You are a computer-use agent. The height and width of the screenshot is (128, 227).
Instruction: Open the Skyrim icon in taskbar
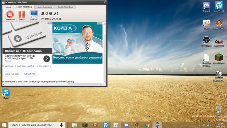(157, 125)
